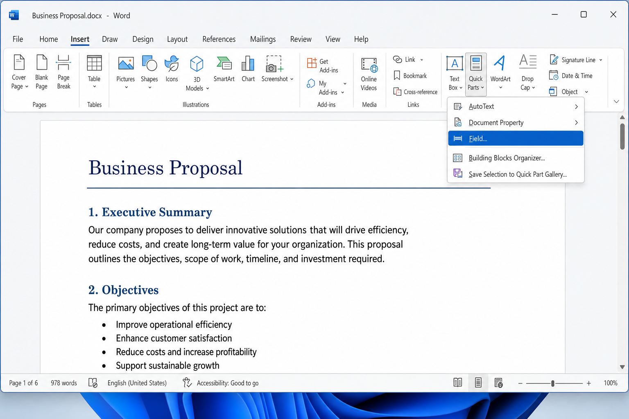Open the accessibility checker icon
The width and height of the screenshot is (629, 419).
[187, 383]
